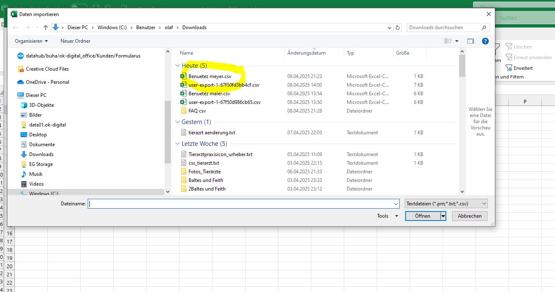Open Creative Cloud Files in sidebar

coord(47,69)
